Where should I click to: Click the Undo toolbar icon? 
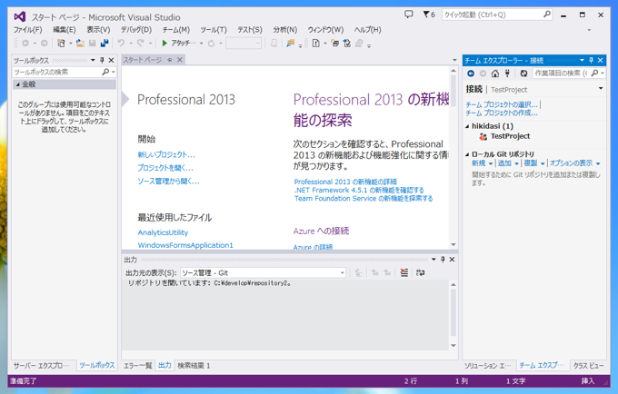(121, 44)
